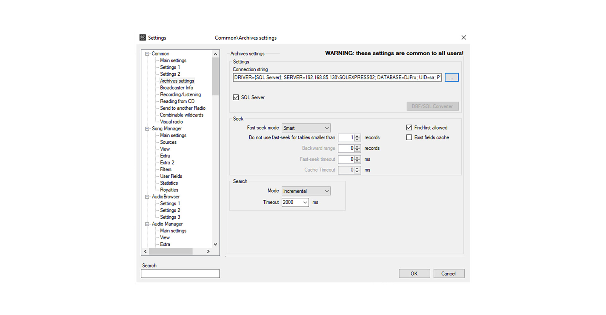Disable the Find-first allowed option

point(409,128)
